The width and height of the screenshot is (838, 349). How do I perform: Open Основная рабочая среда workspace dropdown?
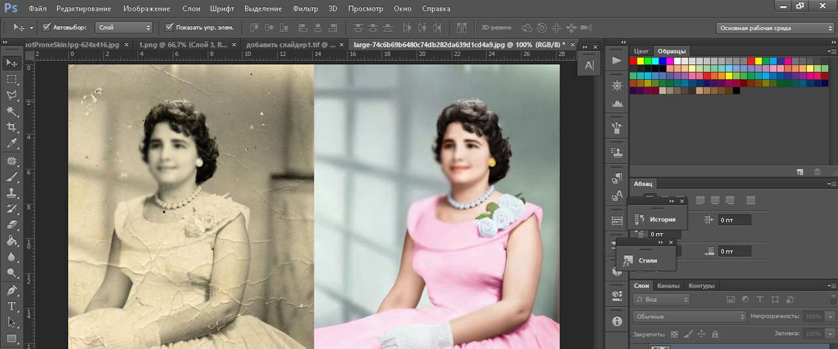[775, 28]
